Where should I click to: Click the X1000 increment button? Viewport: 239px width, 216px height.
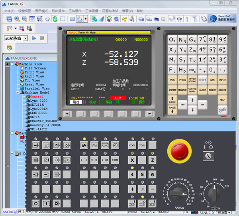pyautogui.click(x=115, y=160)
